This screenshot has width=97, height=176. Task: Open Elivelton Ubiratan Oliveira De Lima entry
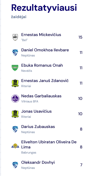coord(49,145)
